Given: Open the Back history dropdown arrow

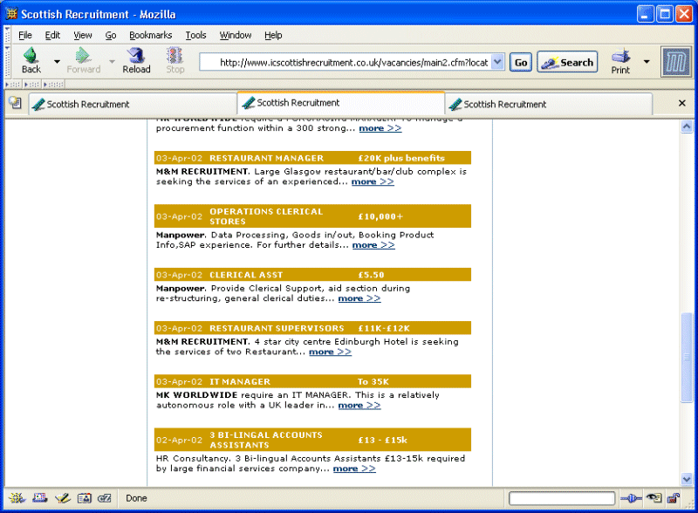Looking at the screenshot, I should point(57,61).
